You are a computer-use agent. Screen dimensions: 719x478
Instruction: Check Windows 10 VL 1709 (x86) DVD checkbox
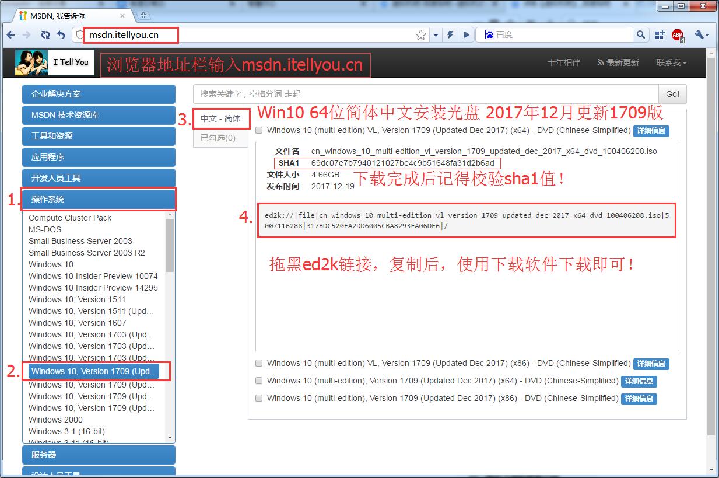tap(259, 363)
